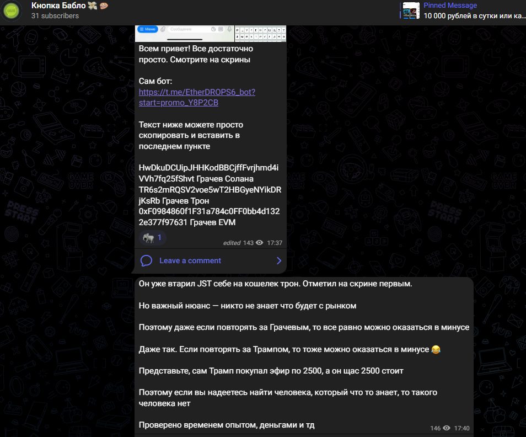The image size is (526, 437).
Task: Open comments via the speech bubble icon
Action: 146,261
